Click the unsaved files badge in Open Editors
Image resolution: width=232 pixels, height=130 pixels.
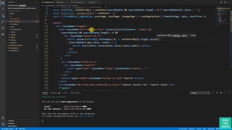pos(22,6)
